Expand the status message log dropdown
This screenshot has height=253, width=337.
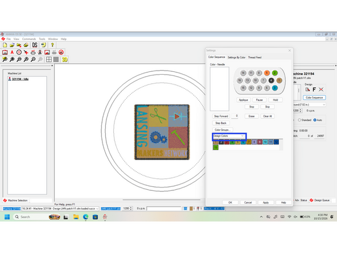tap(97, 209)
